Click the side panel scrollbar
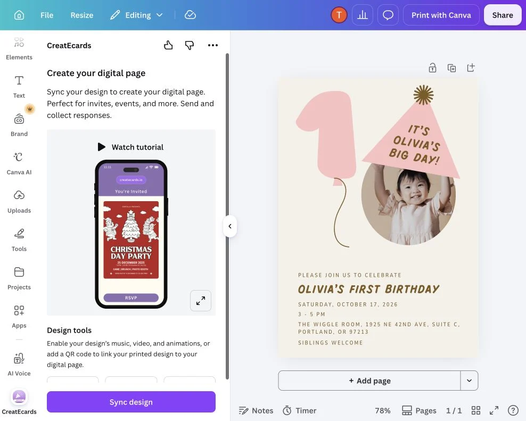This screenshot has height=421, width=526. 227,216
